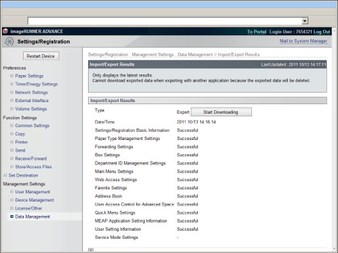
Task: Click Data Management in the breadcrumb
Action: pos(195,55)
